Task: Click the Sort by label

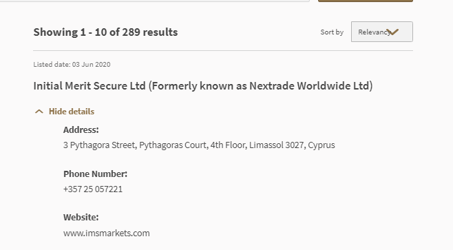Action: click(332, 32)
